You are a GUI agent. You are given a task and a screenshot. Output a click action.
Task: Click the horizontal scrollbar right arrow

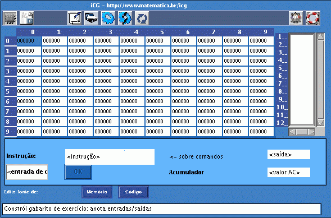pos(311,132)
